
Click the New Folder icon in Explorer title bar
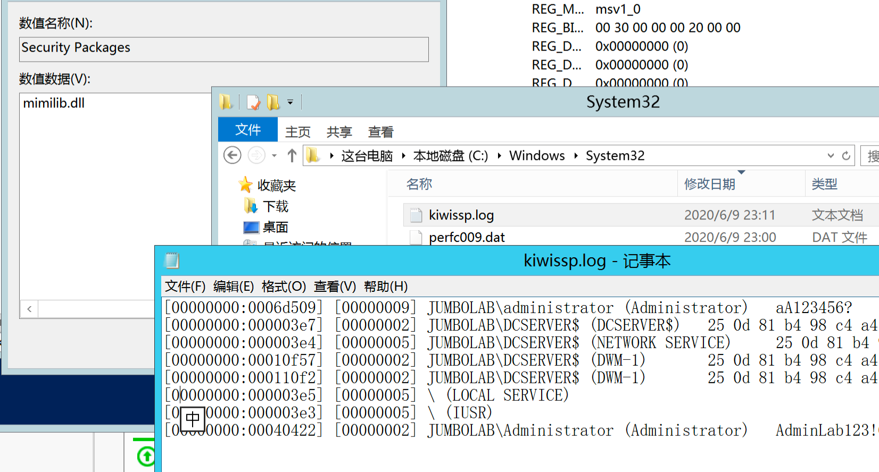(273, 102)
